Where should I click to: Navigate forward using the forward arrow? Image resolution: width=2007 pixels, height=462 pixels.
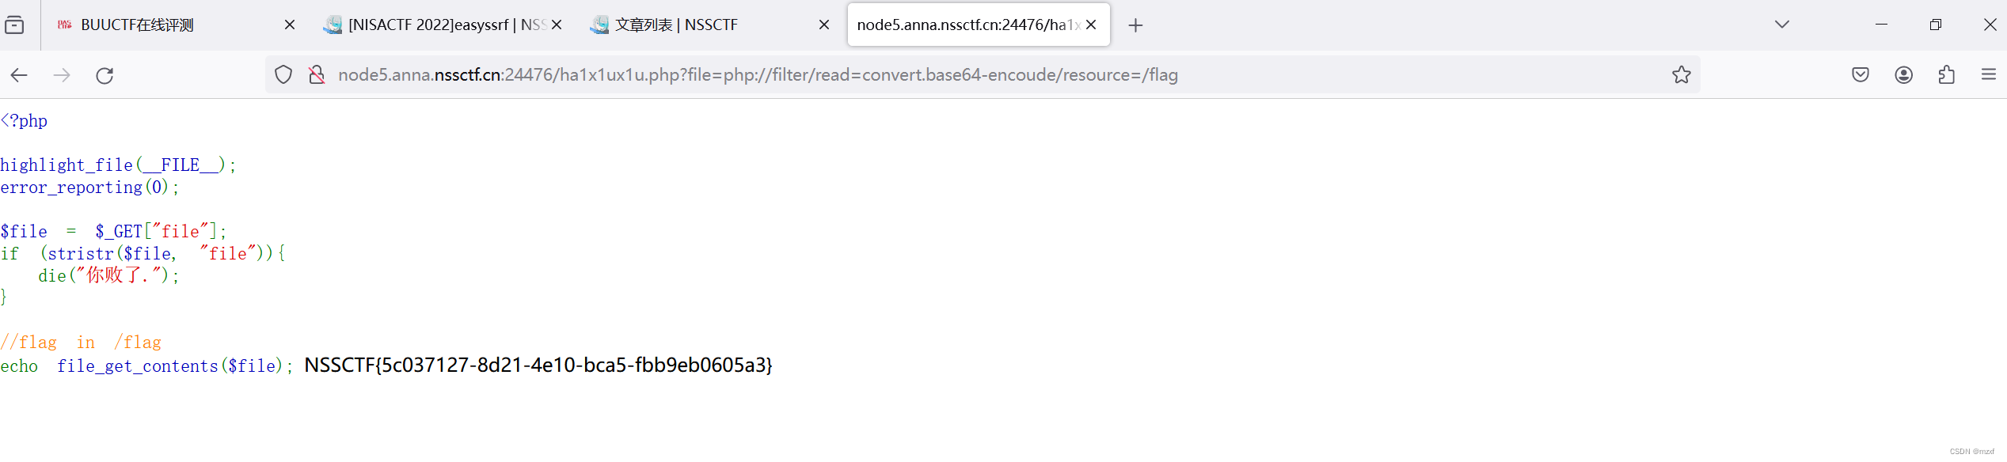coord(62,74)
